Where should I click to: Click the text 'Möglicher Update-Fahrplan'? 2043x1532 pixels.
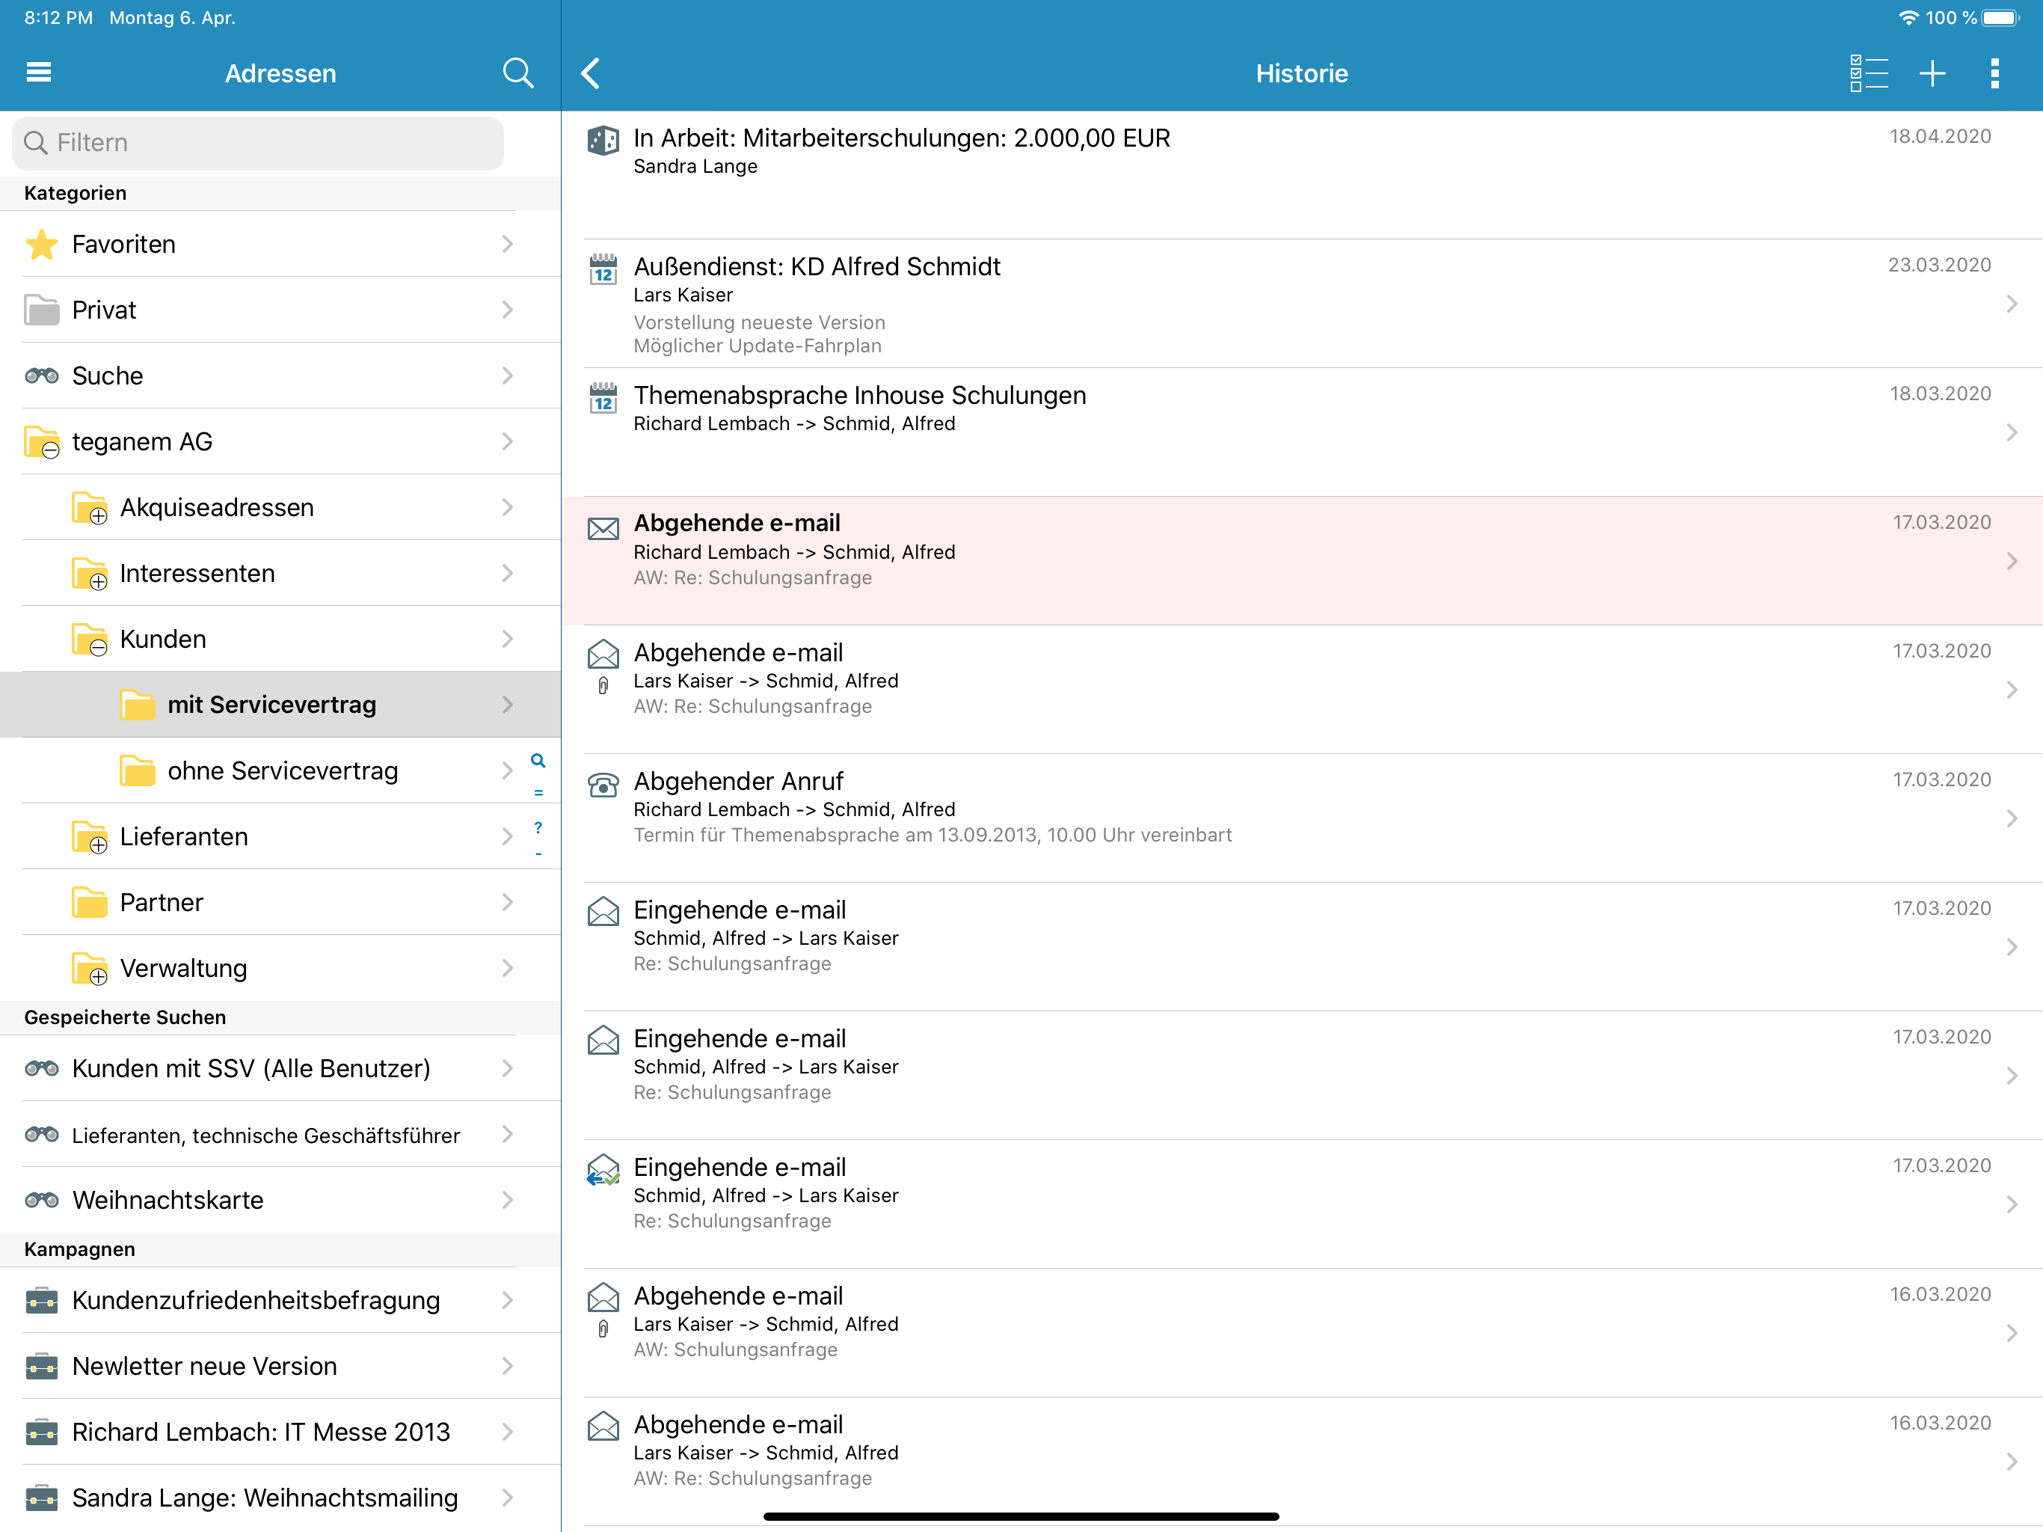758,346
